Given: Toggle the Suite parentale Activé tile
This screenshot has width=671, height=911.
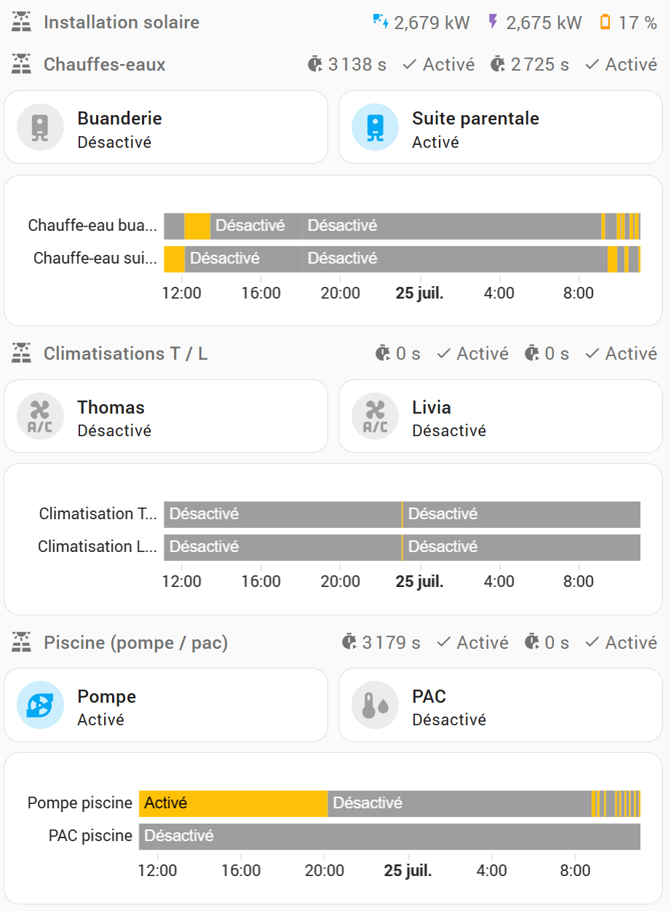Looking at the screenshot, I should tap(501, 127).
